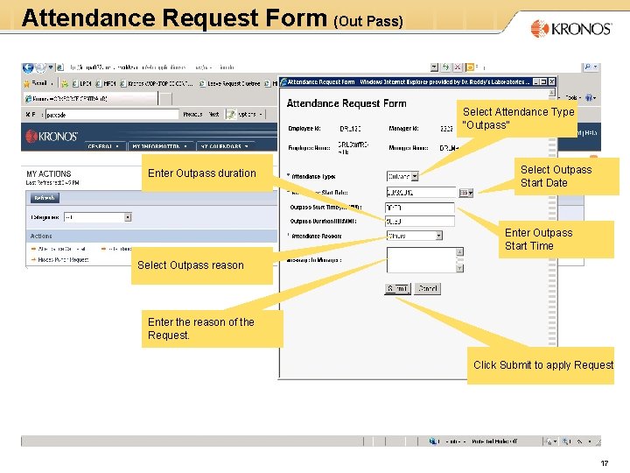
Task: Open the Leave Request favorites link
Action: (230, 84)
